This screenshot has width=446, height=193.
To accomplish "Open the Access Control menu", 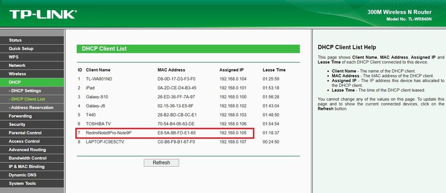I will [32, 141].
